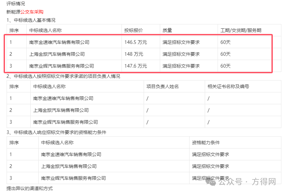This screenshot has width=285, height=193.
Task: Click "上海金旅汽车销售有限公司" in the bid price table
Action: pyautogui.click(x=57, y=54)
